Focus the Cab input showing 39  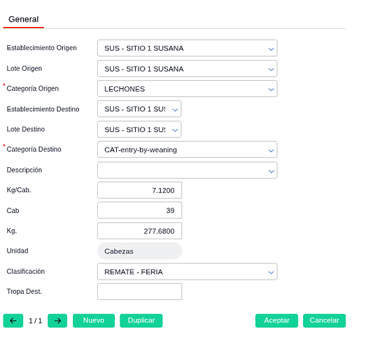coord(140,210)
